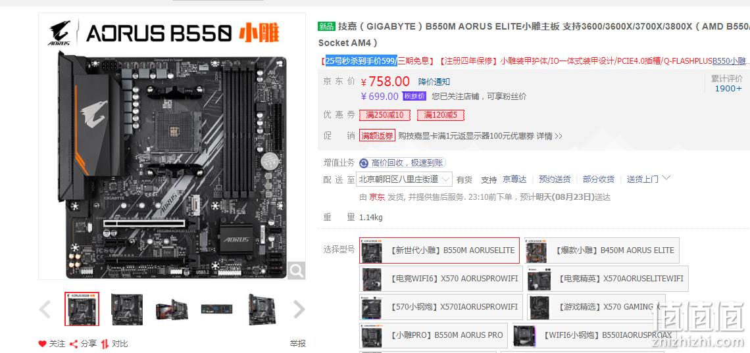
Task: Click the 降价通知 price alert link
Action: pyautogui.click(x=434, y=82)
